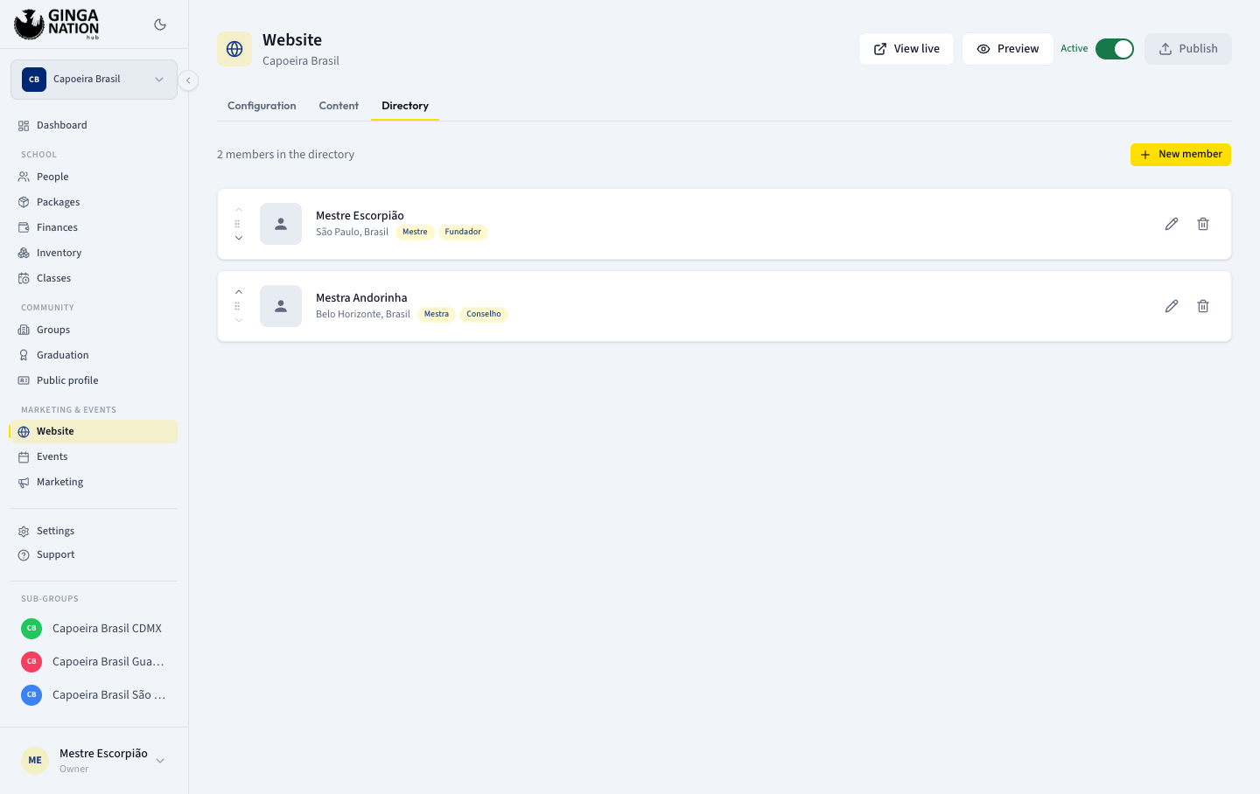Open Support in the sidebar
The height and width of the screenshot is (794, 1260).
[94, 554]
